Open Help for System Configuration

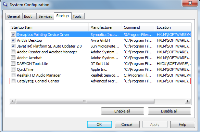(x=183, y=124)
